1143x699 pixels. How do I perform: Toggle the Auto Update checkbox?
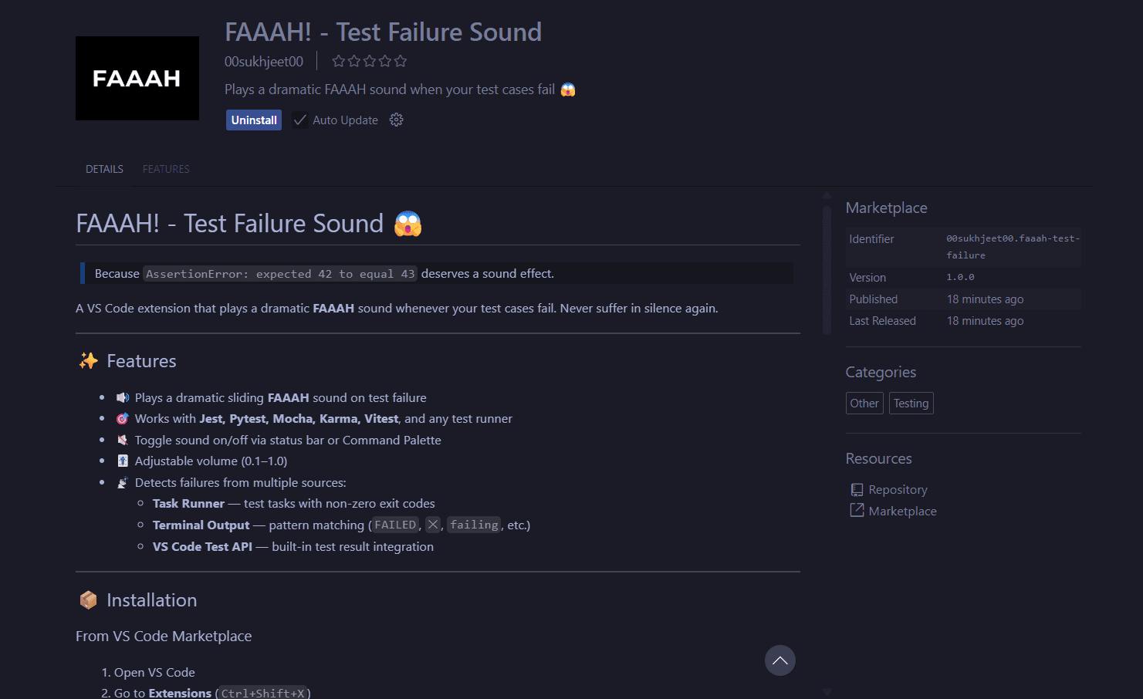tap(300, 120)
